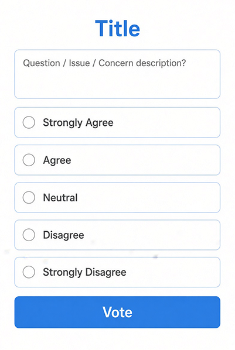Click the white "Vote" text on the button
Image resolution: width=235 pixels, height=350 pixels.
click(117, 312)
